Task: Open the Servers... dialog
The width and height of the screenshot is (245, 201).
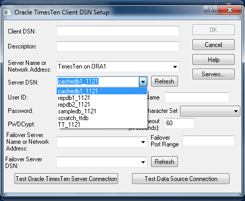Action: click(214, 74)
